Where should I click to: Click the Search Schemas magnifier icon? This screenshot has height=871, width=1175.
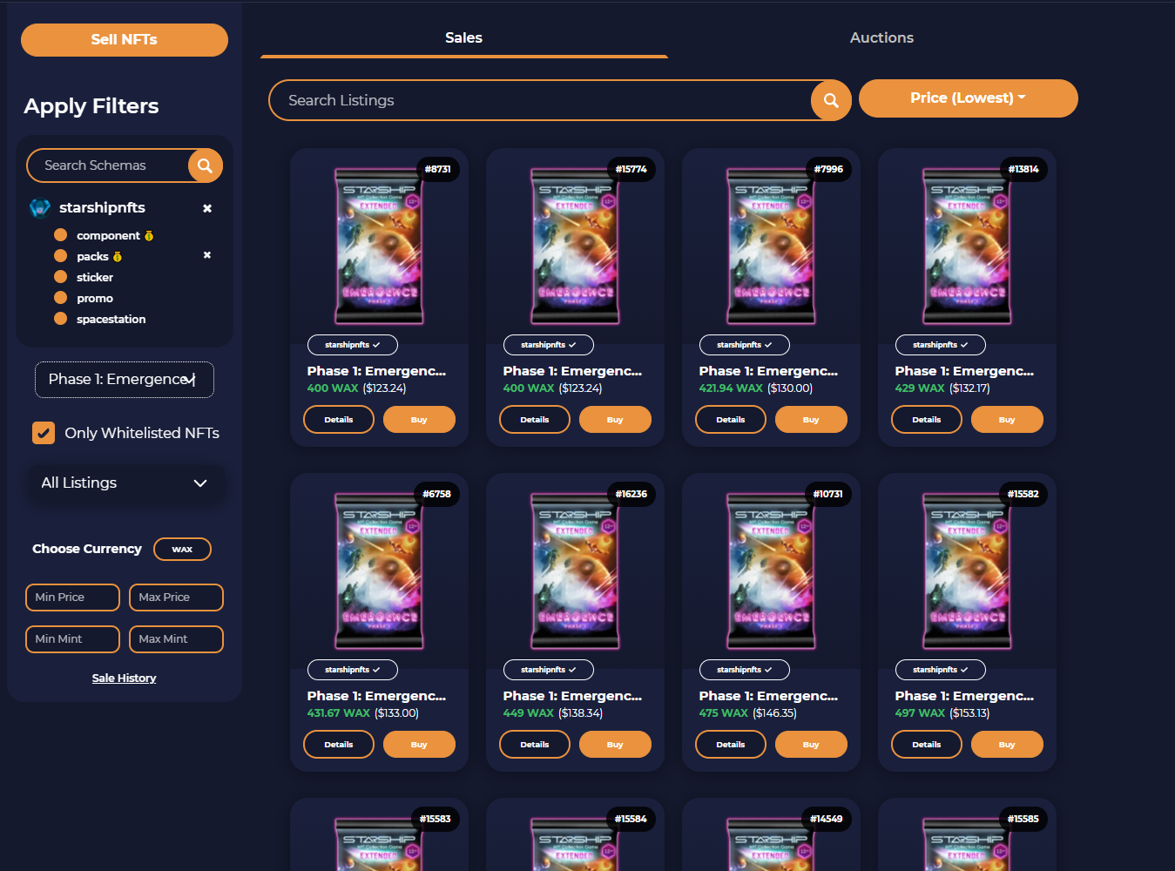[x=205, y=165]
